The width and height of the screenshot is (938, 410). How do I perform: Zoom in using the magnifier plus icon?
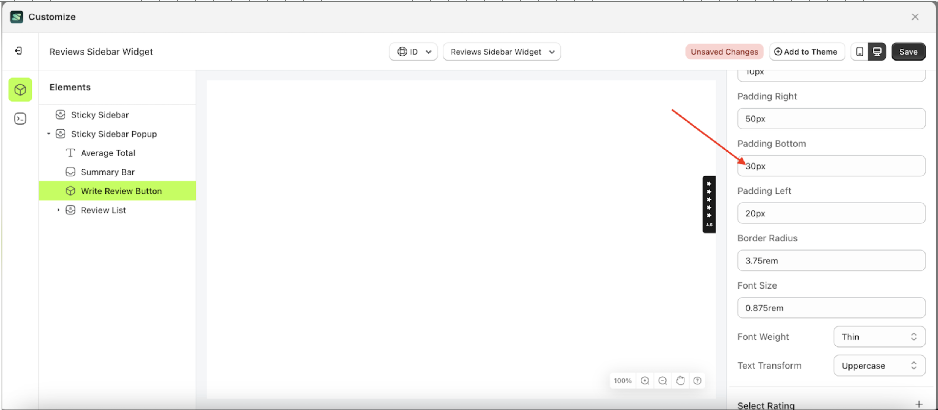pos(645,381)
